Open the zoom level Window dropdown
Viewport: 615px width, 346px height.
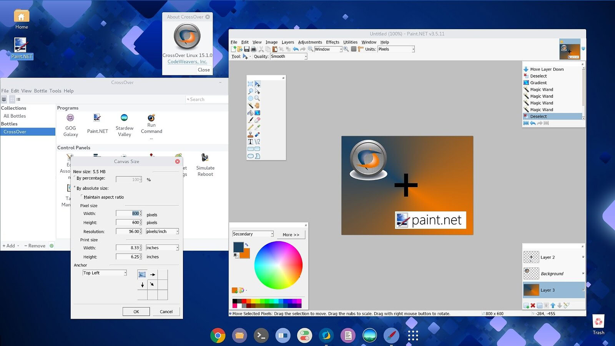(341, 49)
